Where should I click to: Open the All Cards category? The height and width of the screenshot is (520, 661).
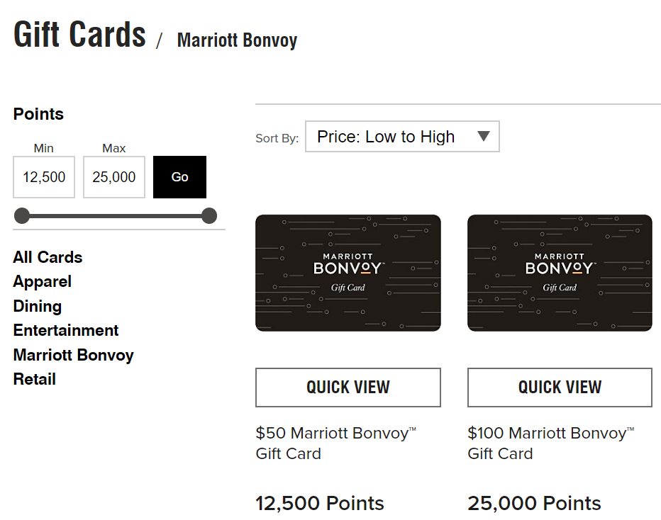(x=48, y=257)
